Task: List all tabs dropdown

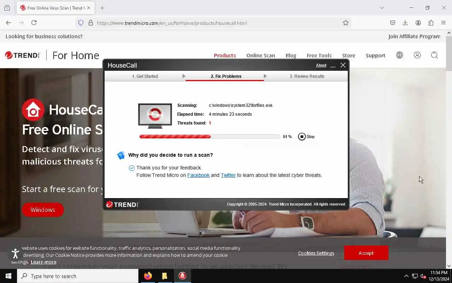Action: 382,8
